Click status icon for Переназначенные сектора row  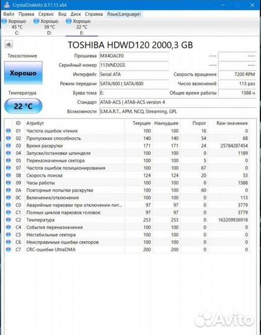click(x=8, y=161)
